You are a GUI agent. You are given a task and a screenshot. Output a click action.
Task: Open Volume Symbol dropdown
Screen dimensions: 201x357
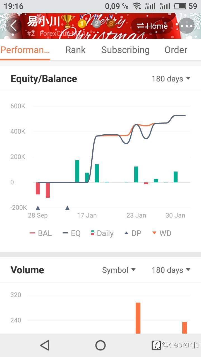[x=119, y=270]
